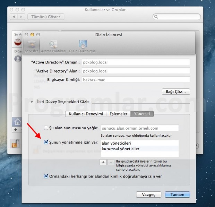Click the Bilgisayar Kimliği field
Viewport: 215px width, 207px height.
[x=136, y=80]
